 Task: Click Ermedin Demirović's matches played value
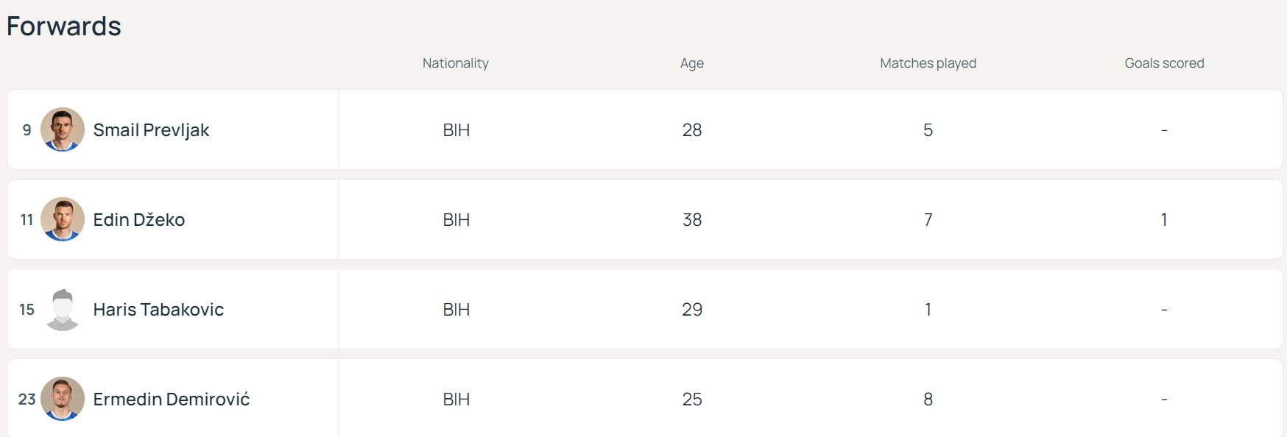[x=928, y=399]
